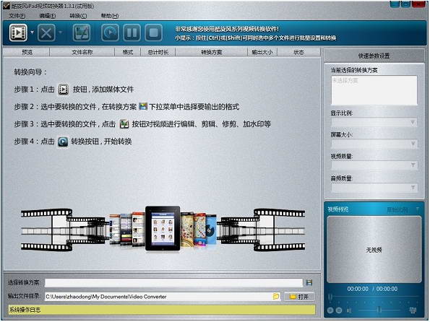Expand the 屏幕大小 dropdown
This screenshot has height=322, width=430.
tap(413, 144)
